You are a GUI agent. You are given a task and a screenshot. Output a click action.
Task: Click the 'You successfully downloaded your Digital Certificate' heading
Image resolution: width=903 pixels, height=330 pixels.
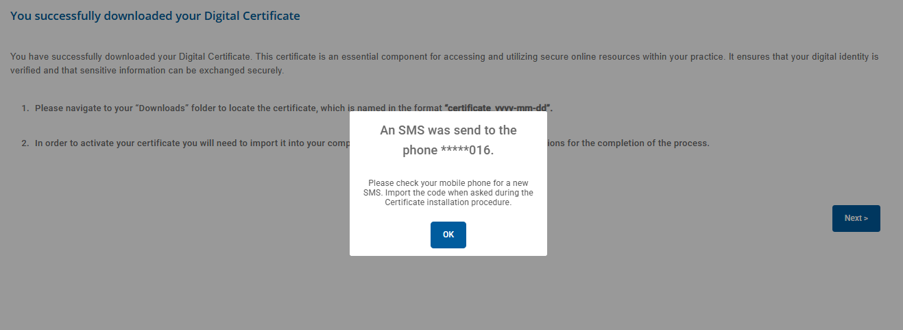pyautogui.click(x=155, y=16)
